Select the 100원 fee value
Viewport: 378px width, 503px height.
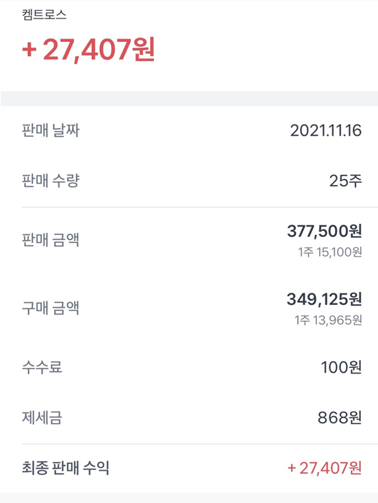(x=342, y=367)
